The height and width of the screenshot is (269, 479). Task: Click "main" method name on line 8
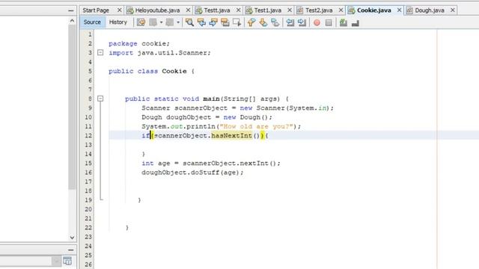tap(211, 99)
